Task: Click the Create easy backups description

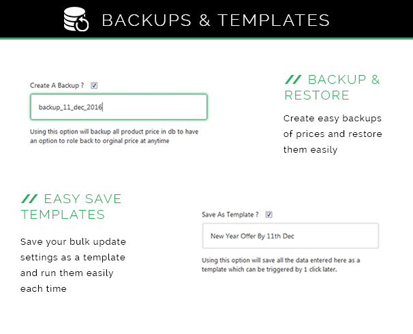Action: coord(333,134)
